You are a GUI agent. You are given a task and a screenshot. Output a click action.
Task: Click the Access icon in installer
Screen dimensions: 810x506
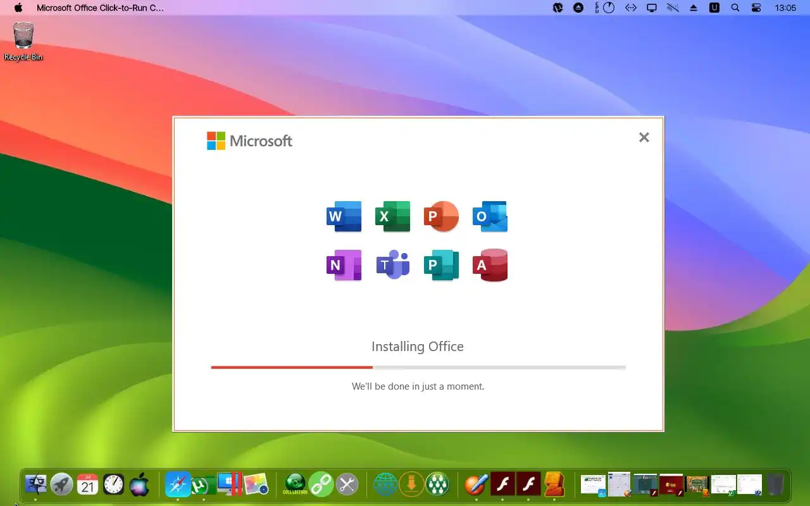click(490, 265)
